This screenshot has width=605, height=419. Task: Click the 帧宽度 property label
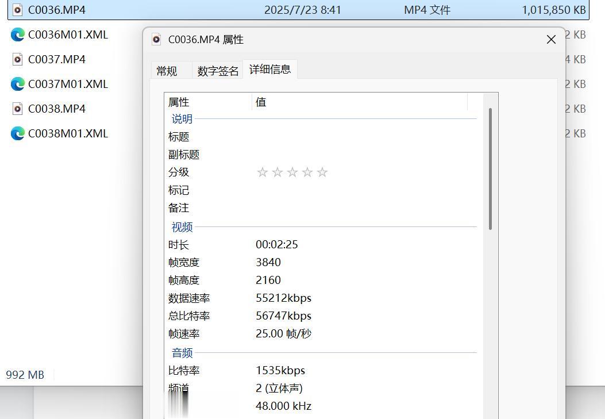coord(184,263)
